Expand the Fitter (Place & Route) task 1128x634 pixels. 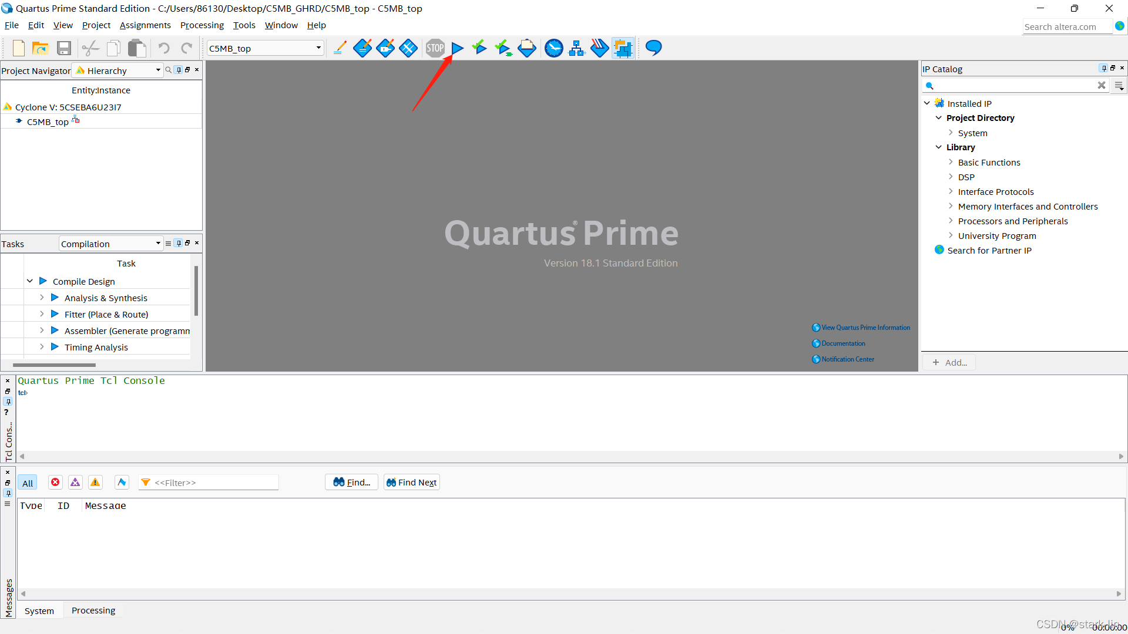(x=42, y=314)
